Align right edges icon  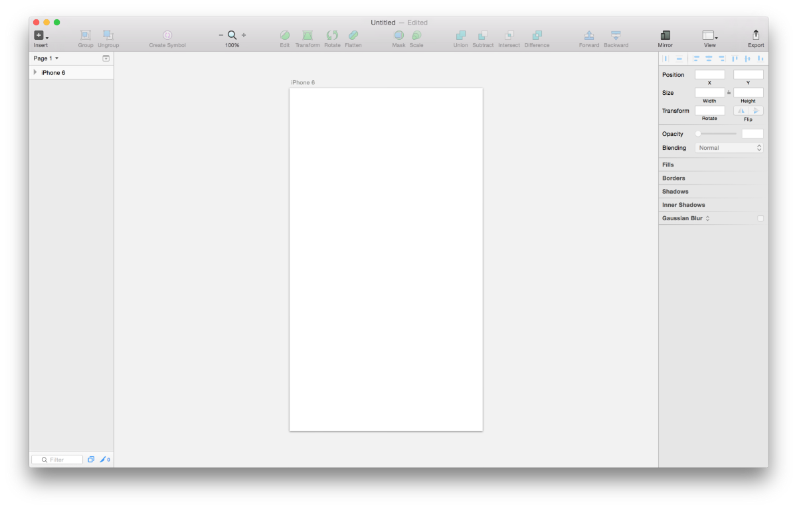[722, 58]
